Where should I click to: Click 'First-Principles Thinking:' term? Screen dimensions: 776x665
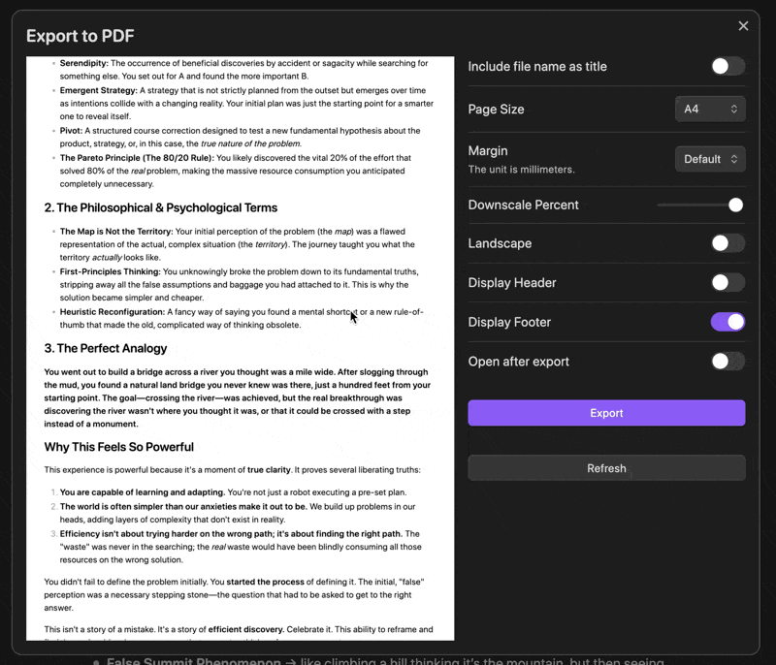click(x=111, y=271)
